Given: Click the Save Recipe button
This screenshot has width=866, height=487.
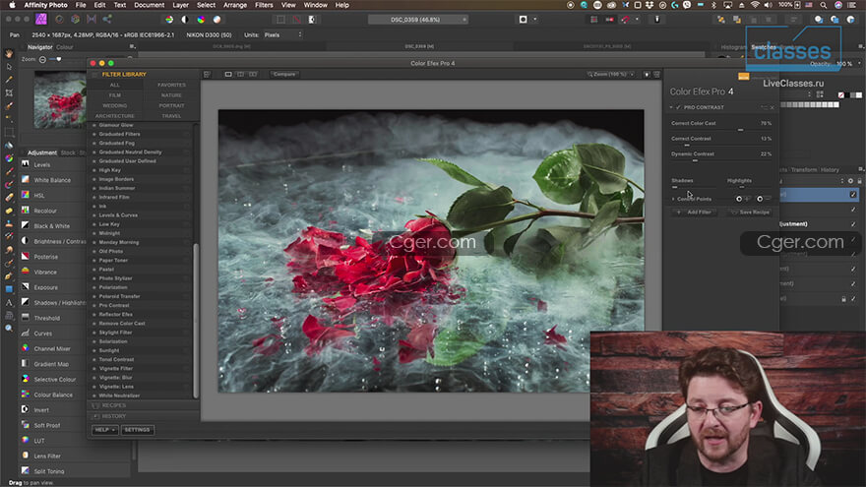Looking at the screenshot, I should coord(750,213).
